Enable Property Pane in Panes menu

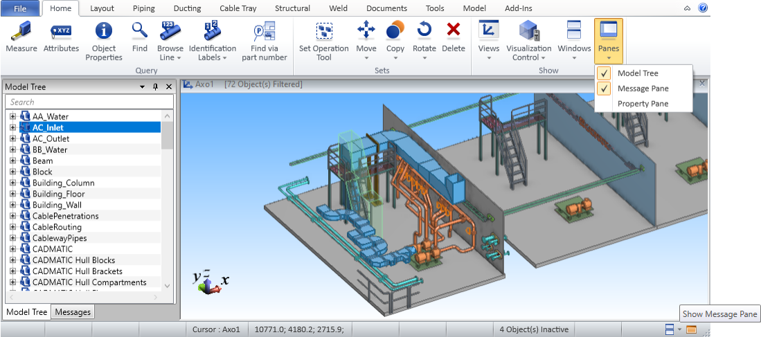click(x=643, y=104)
